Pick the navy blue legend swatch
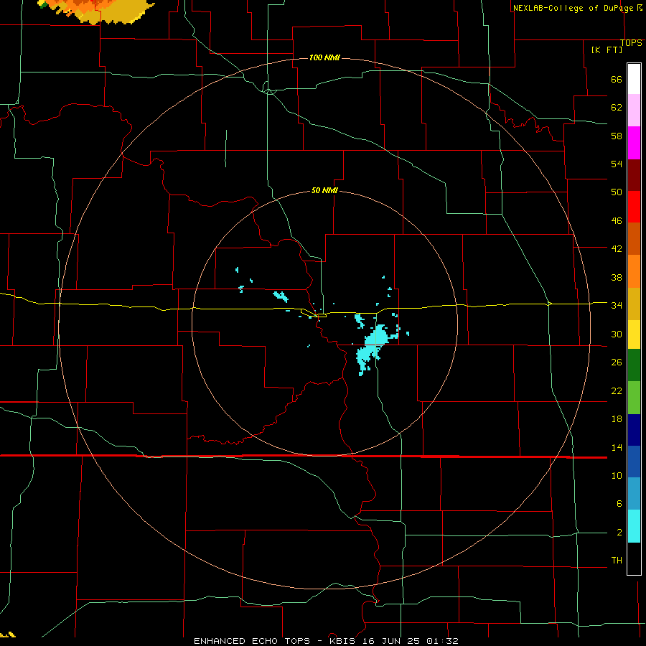Screen dimensions: 646x646 [x=634, y=430]
